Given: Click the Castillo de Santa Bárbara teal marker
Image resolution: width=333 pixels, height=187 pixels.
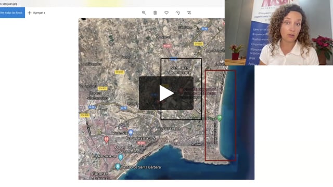Looking at the screenshot, I should [118, 167].
